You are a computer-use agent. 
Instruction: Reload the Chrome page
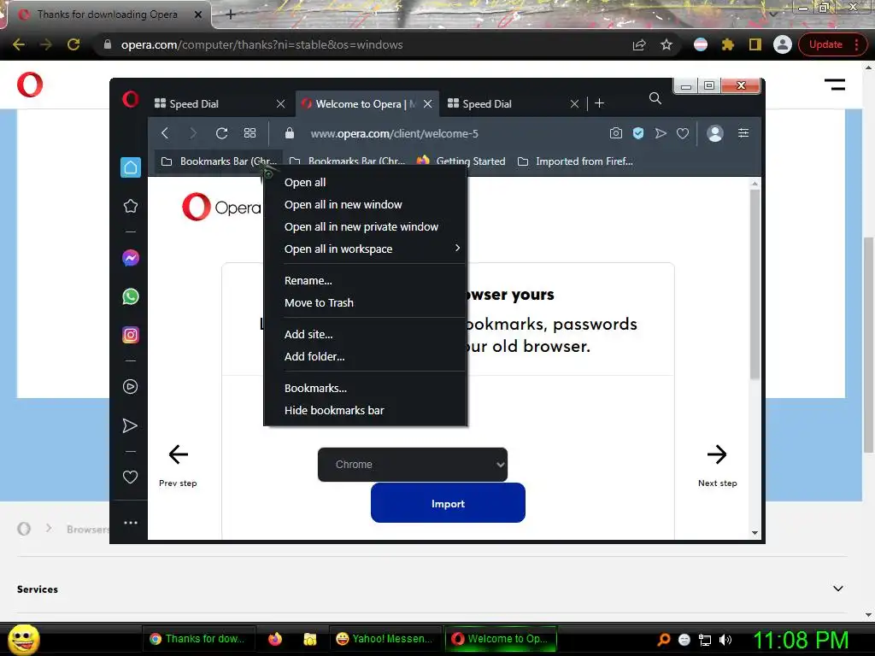click(x=73, y=44)
